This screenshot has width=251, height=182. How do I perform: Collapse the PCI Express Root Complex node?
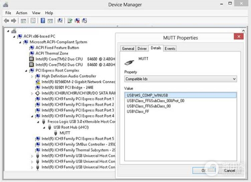point(26,71)
